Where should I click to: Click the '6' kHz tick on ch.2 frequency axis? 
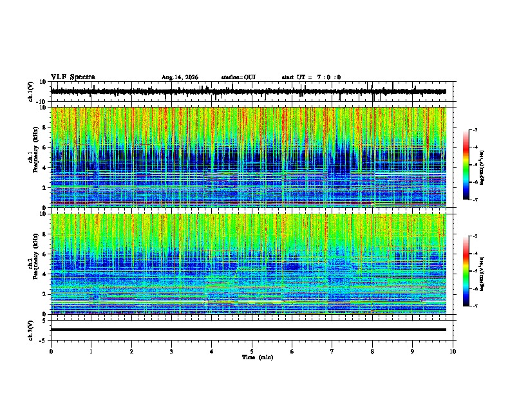[x=45, y=254]
